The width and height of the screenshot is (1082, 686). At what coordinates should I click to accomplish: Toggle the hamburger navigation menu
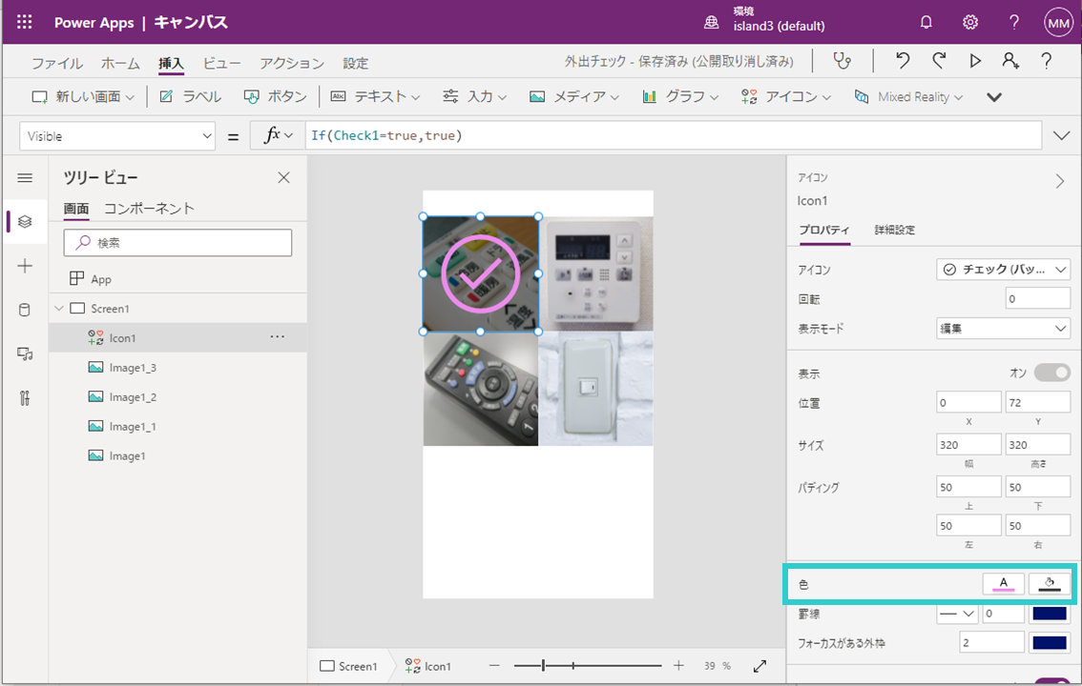click(25, 178)
